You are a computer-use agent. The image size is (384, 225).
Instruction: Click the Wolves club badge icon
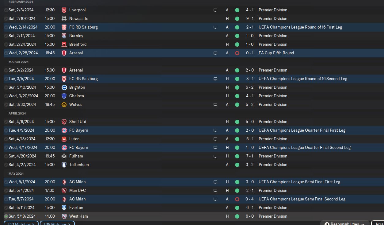[x=64, y=105]
